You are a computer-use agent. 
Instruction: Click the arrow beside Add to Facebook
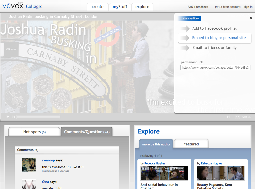point(185,29)
